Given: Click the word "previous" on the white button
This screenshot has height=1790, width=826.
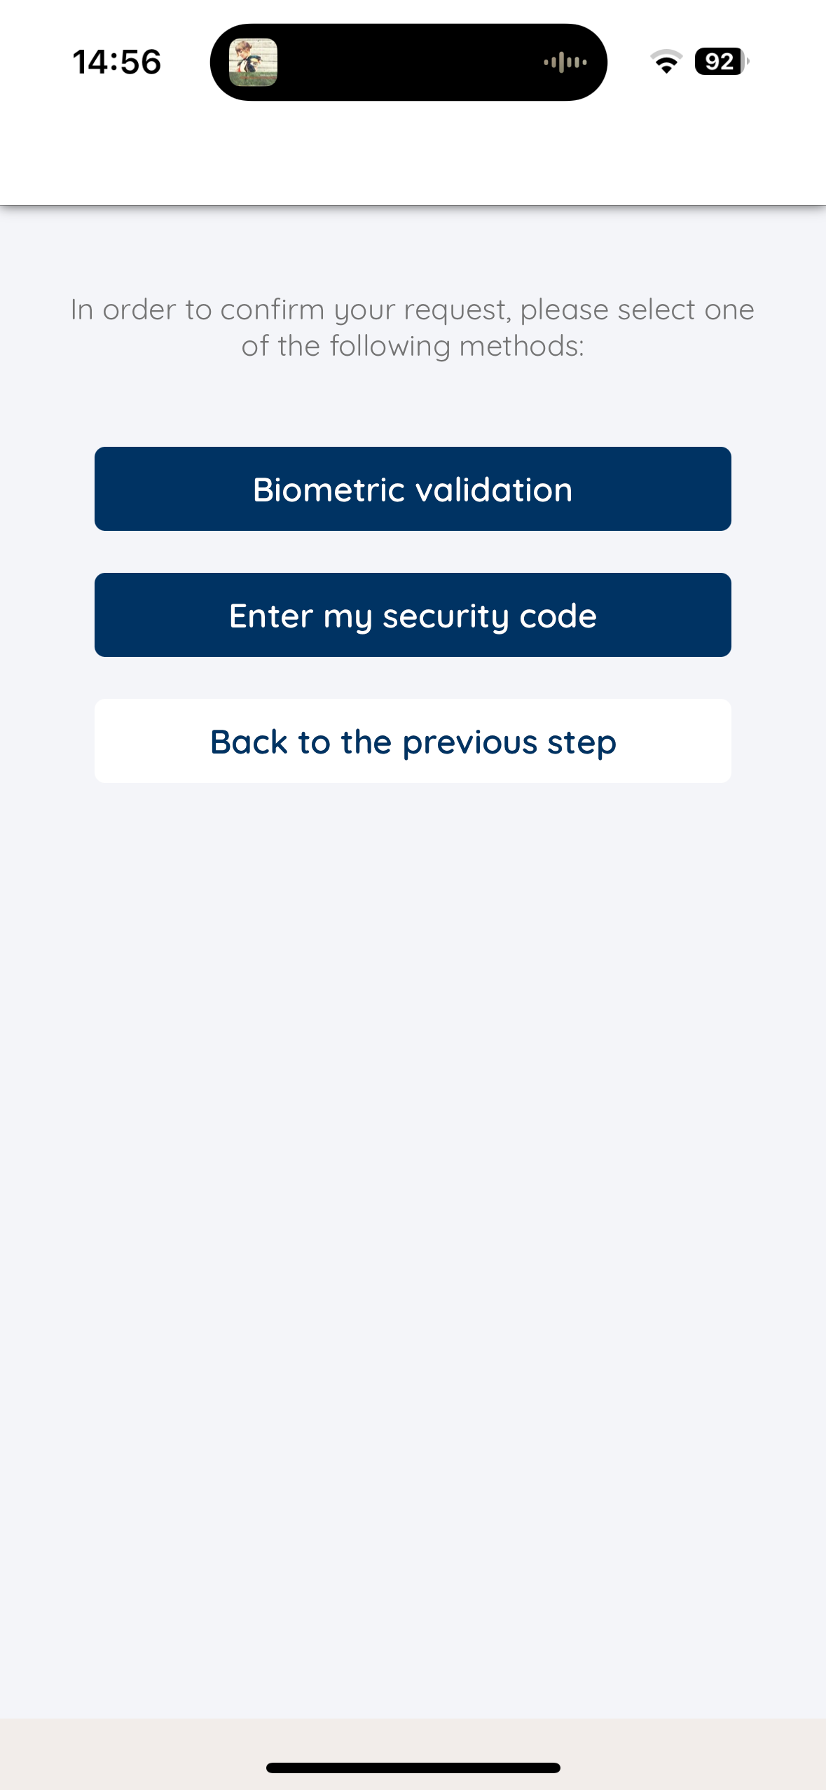Looking at the screenshot, I should (x=470, y=742).
